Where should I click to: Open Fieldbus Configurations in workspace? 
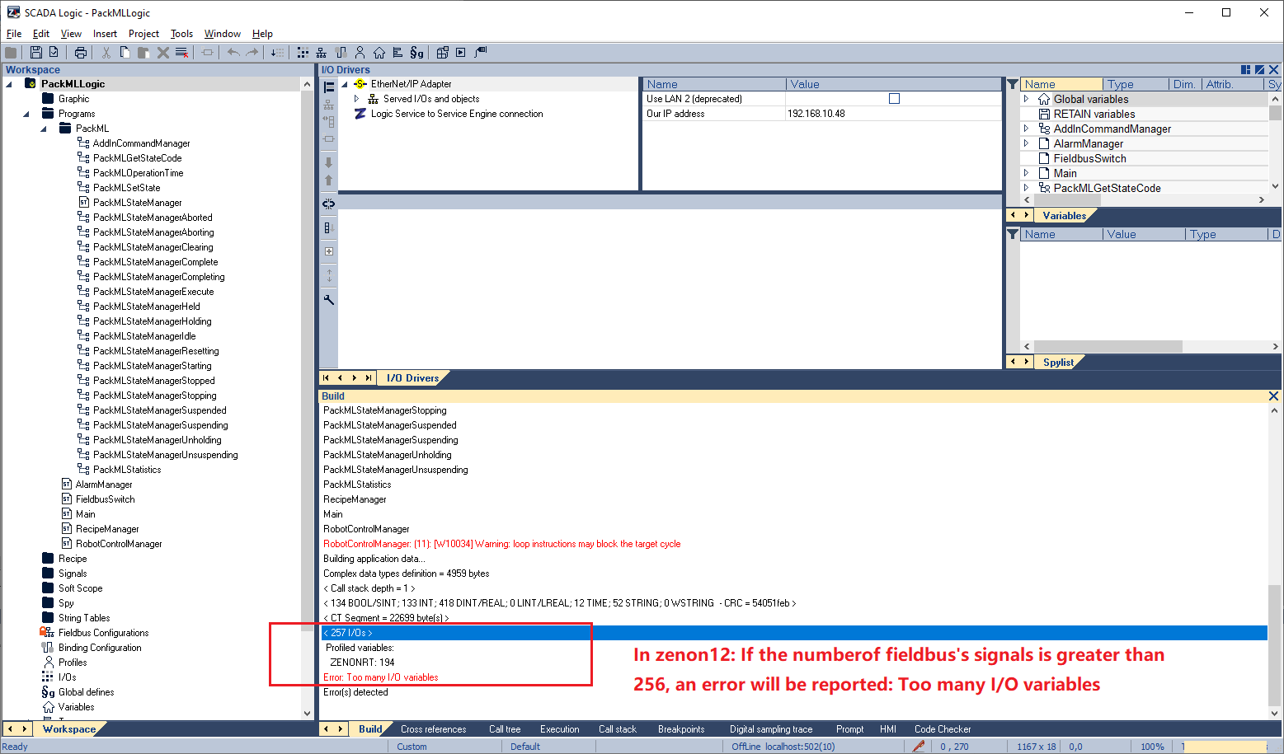[x=103, y=633]
